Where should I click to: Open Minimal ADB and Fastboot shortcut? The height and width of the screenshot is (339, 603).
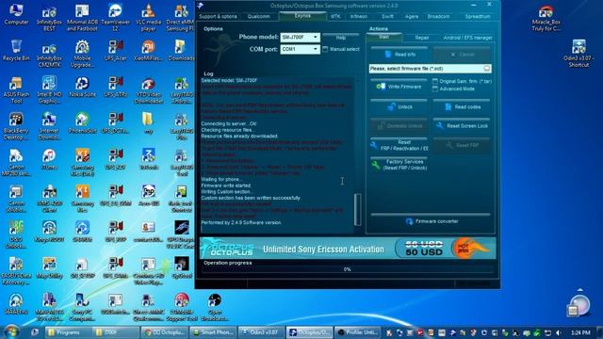click(82, 18)
